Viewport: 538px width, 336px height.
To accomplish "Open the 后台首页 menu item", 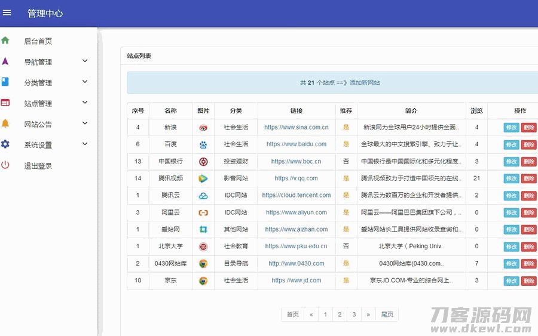I will [38, 41].
